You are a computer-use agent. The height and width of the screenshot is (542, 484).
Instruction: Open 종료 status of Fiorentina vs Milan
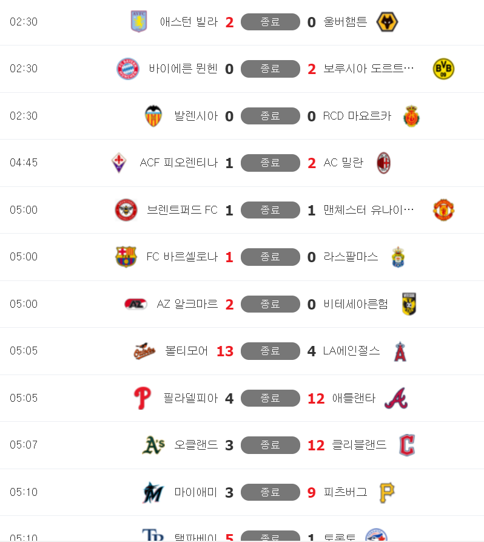pyautogui.click(x=270, y=163)
